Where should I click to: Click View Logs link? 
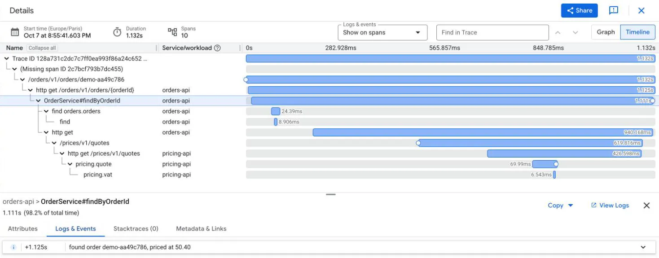(610, 206)
